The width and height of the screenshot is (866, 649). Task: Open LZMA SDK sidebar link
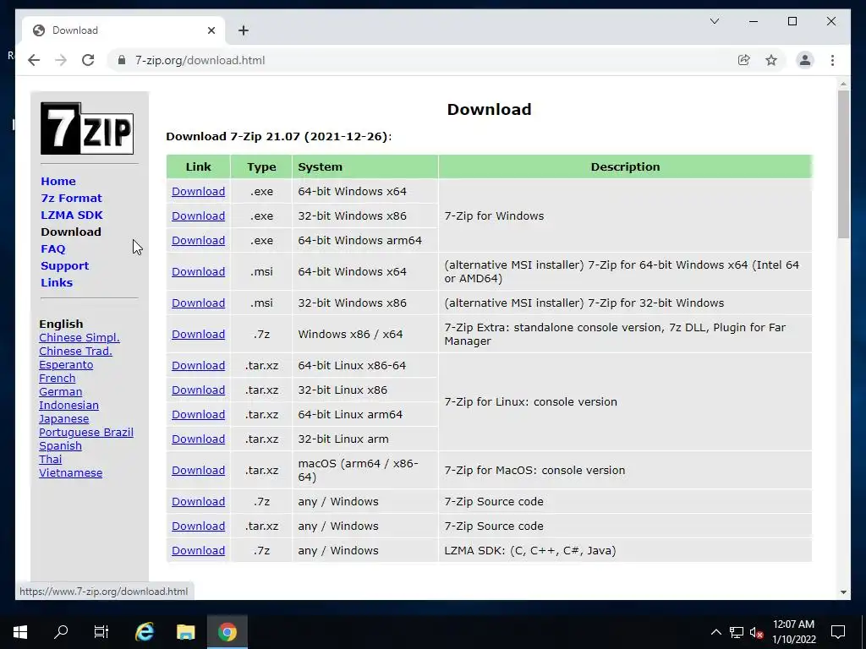tap(71, 215)
